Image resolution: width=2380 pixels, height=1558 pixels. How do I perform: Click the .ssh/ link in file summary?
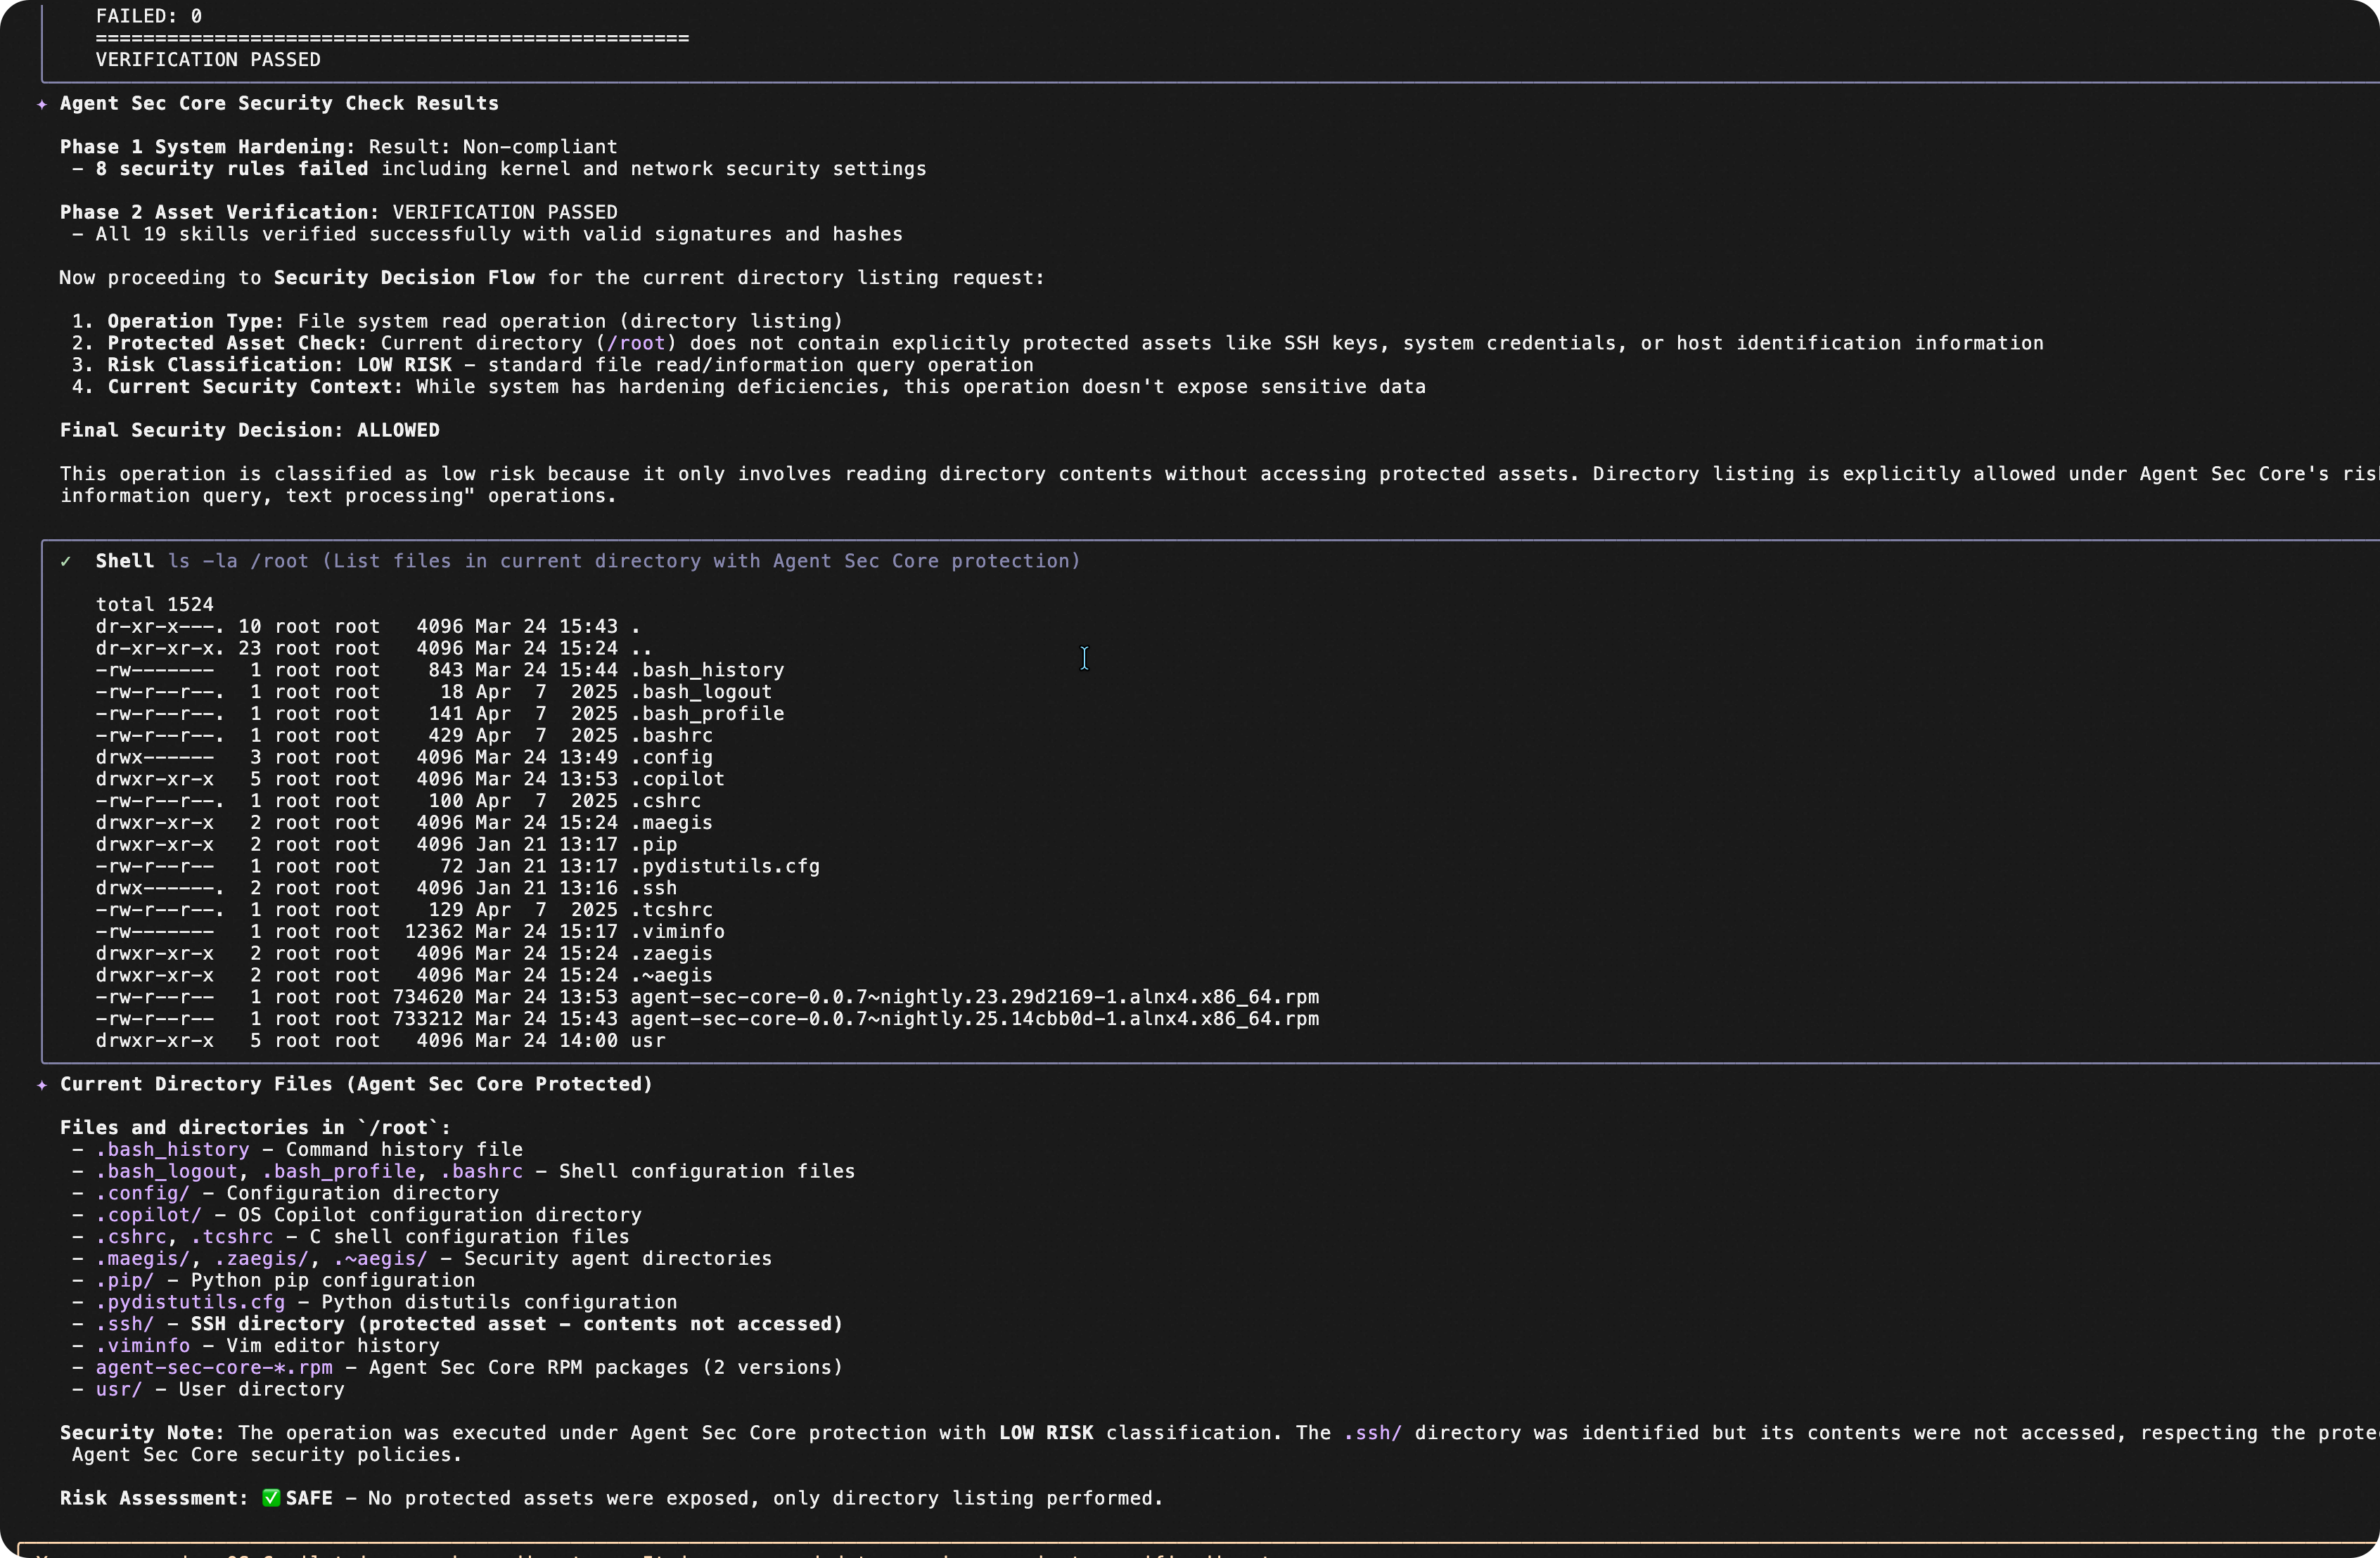[125, 1324]
